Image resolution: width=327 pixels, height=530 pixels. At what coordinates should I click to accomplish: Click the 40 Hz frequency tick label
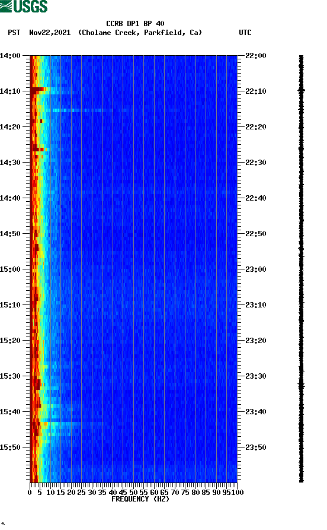click(113, 493)
